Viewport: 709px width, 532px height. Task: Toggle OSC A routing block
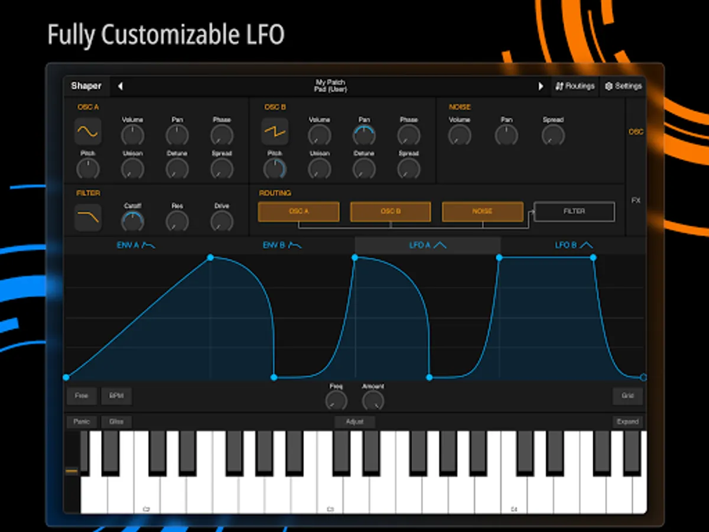[x=298, y=212]
